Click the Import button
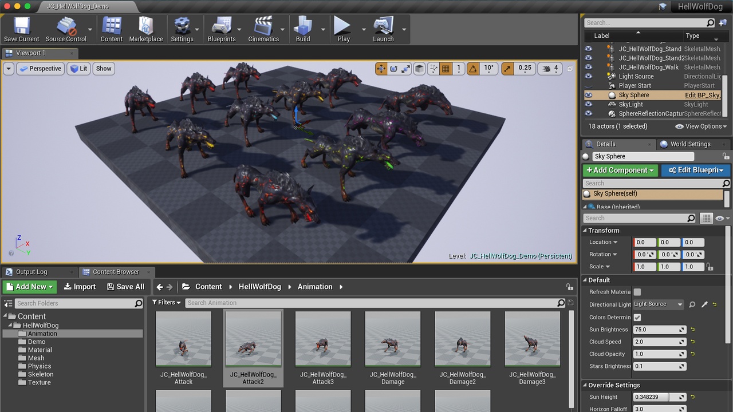 tap(80, 287)
